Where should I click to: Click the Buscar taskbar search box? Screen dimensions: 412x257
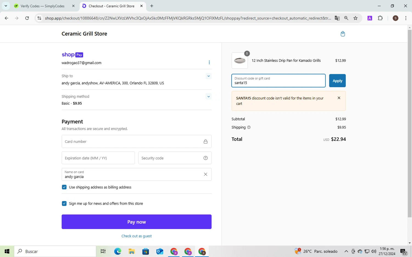pyautogui.click(x=55, y=251)
